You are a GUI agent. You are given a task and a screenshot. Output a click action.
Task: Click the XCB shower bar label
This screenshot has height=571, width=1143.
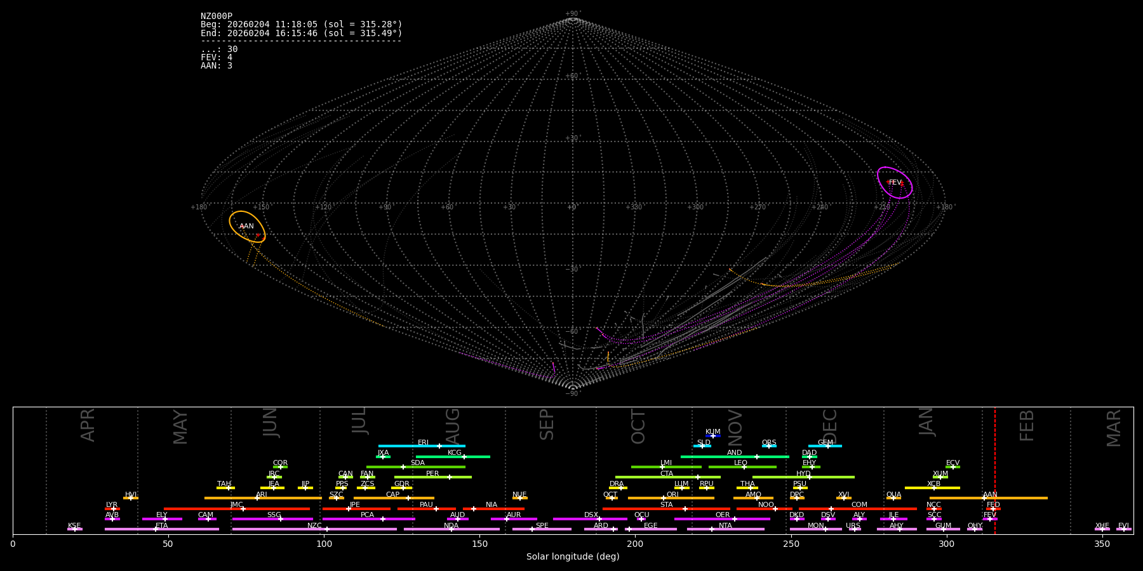point(933,484)
